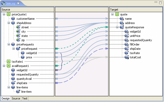Screen dimensions: 164x102
Task: Select the taxRate1 gray link handle
Action: pos(57,61)
